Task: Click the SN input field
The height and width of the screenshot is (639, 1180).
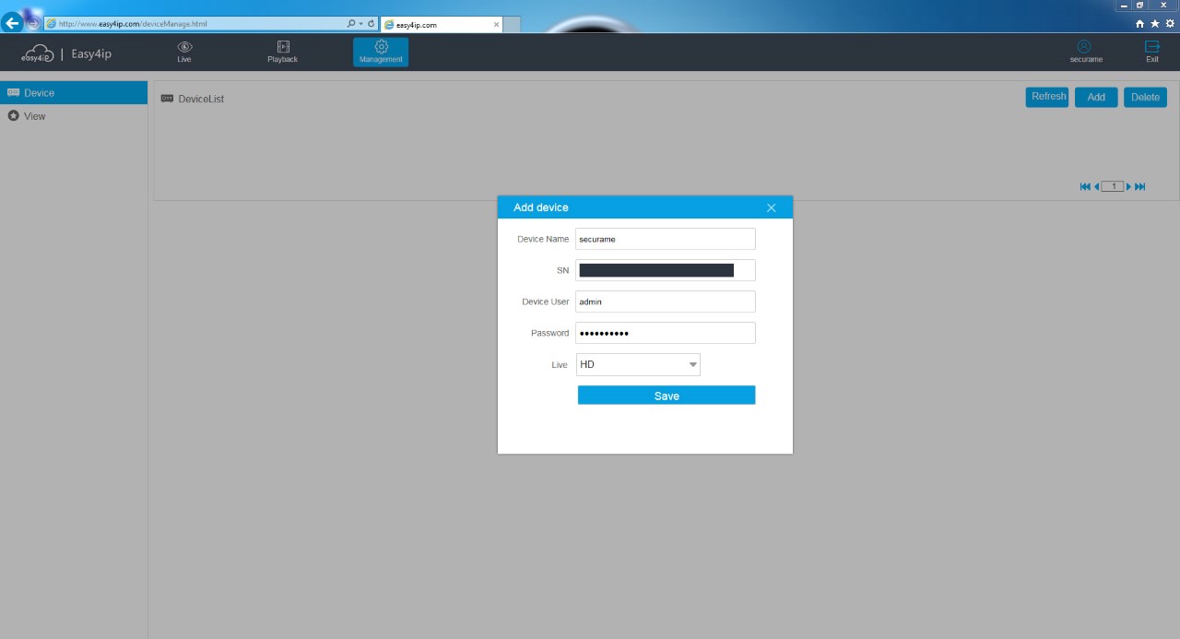Action: tap(666, 270)
